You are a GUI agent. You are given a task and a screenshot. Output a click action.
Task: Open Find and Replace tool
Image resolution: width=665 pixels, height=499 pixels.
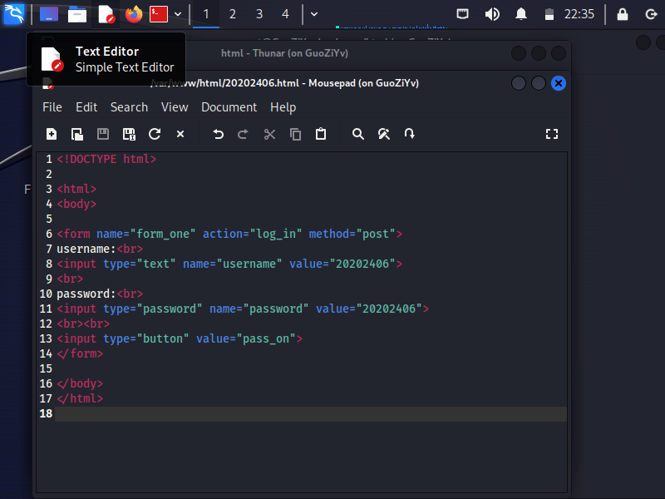coord(384,134)
